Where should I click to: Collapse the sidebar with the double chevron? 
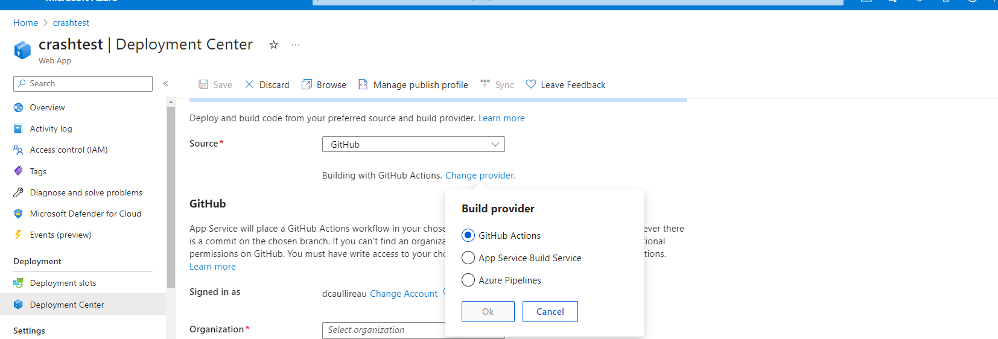coord(165,84)
